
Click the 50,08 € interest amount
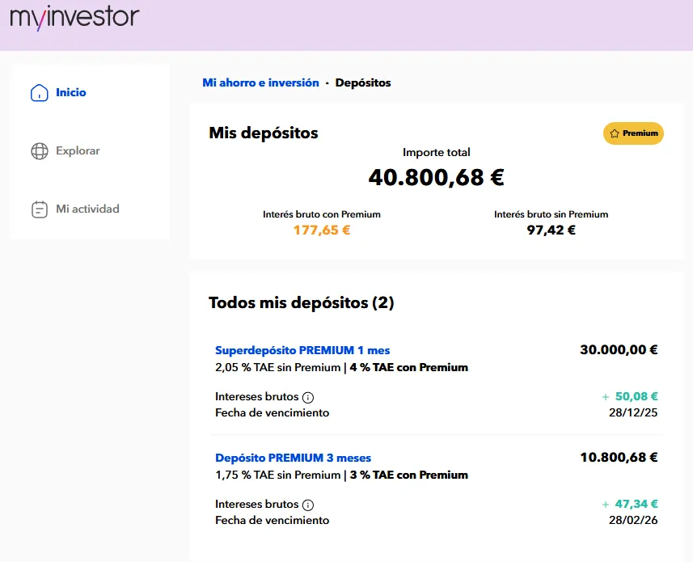[636, 397]
